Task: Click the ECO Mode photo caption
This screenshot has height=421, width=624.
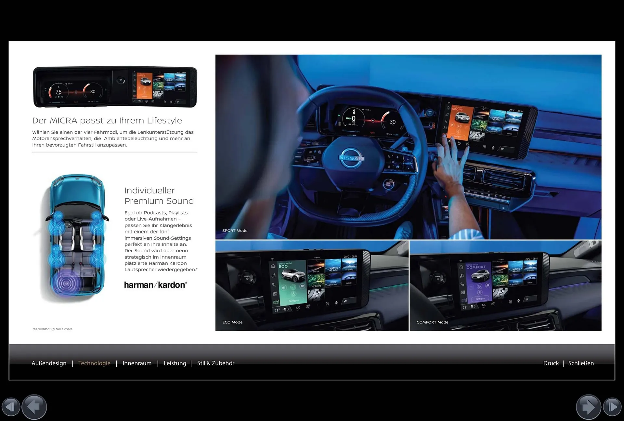Action: [x=232, y=322]
